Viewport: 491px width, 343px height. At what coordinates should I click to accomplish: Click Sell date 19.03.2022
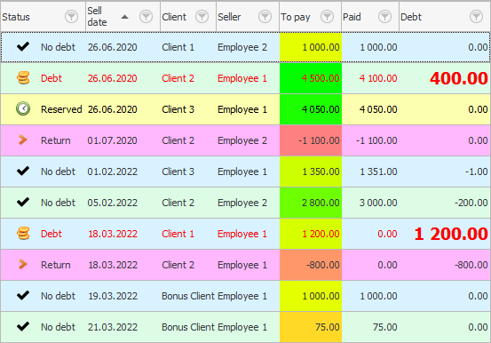click(x=112, y=296)
